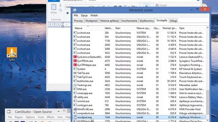Click the wordpad.exe process icon
218x122 pixels.
(x=75, y=117)
